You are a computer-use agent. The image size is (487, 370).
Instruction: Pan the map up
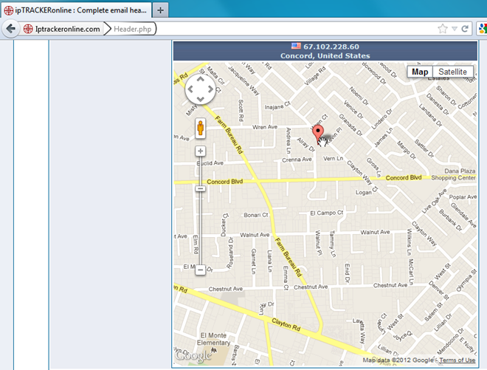tap(200, 79)
